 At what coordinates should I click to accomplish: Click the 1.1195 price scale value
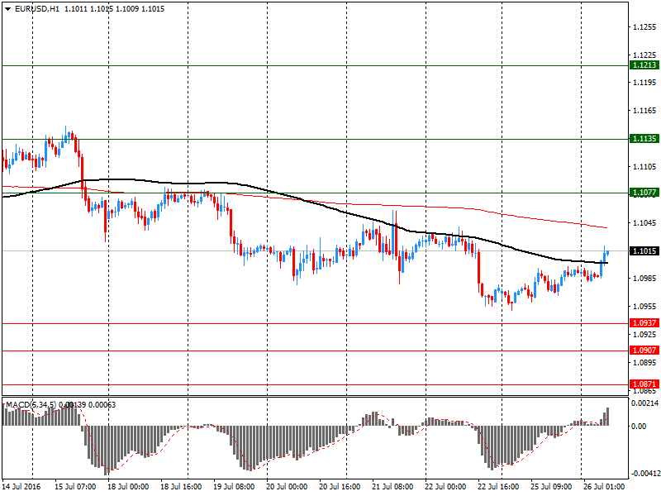(x=644, y=82)
